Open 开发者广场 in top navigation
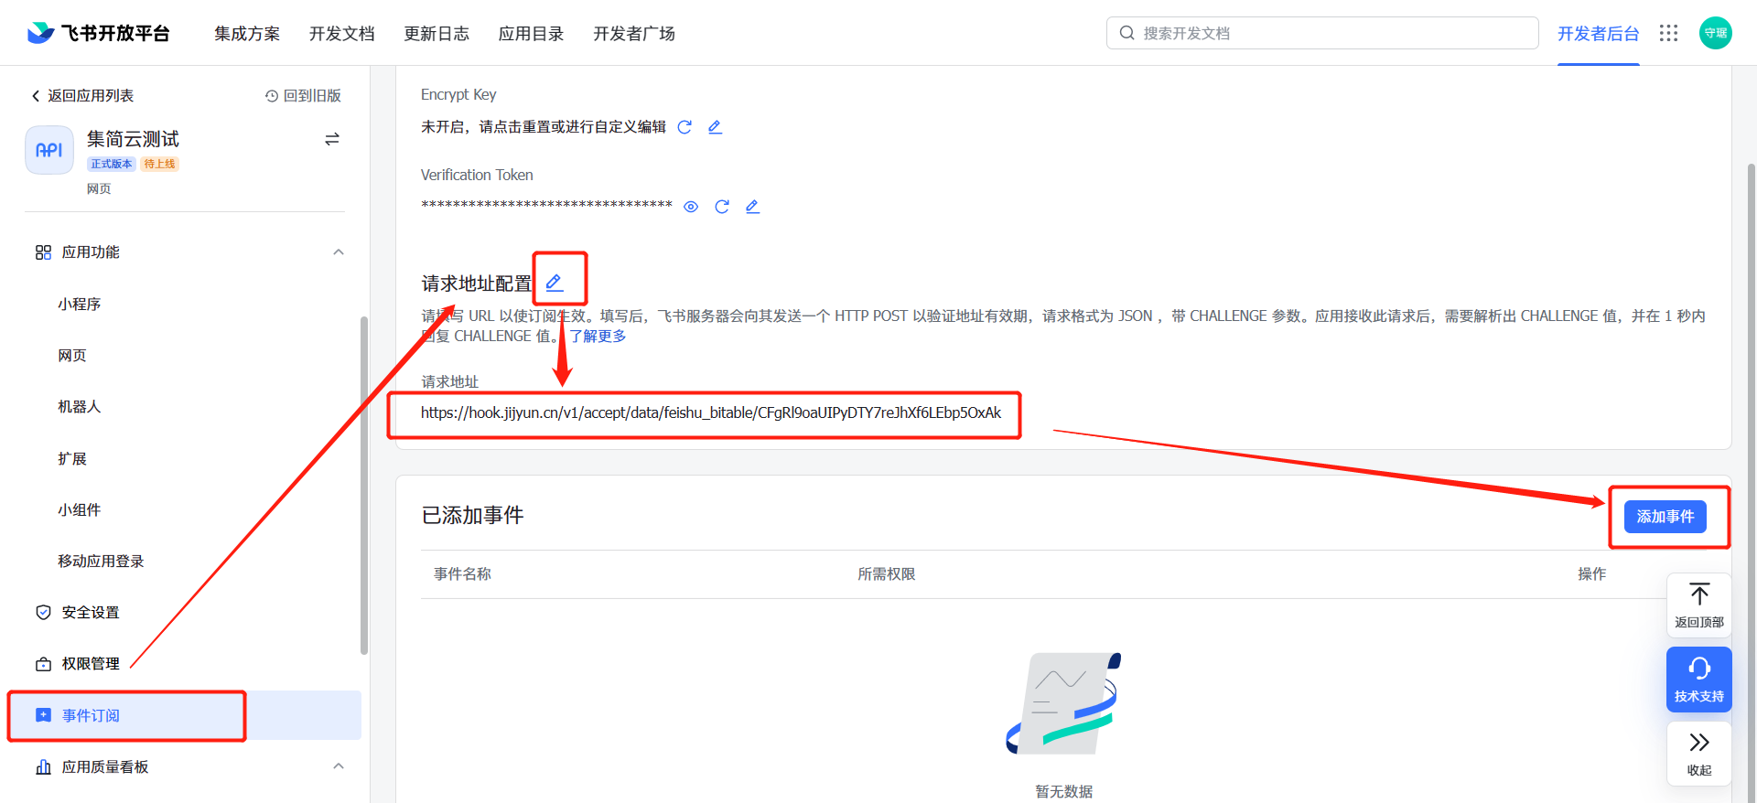The width and height of the screenshot is (1757, 803). [x=634, y=34]
